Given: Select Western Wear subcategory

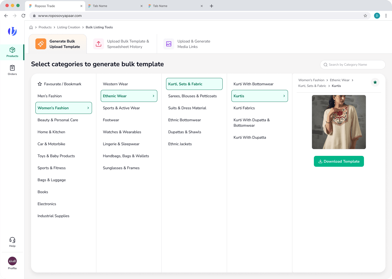Looking at the screenshot, I should [x=129, y=84].
